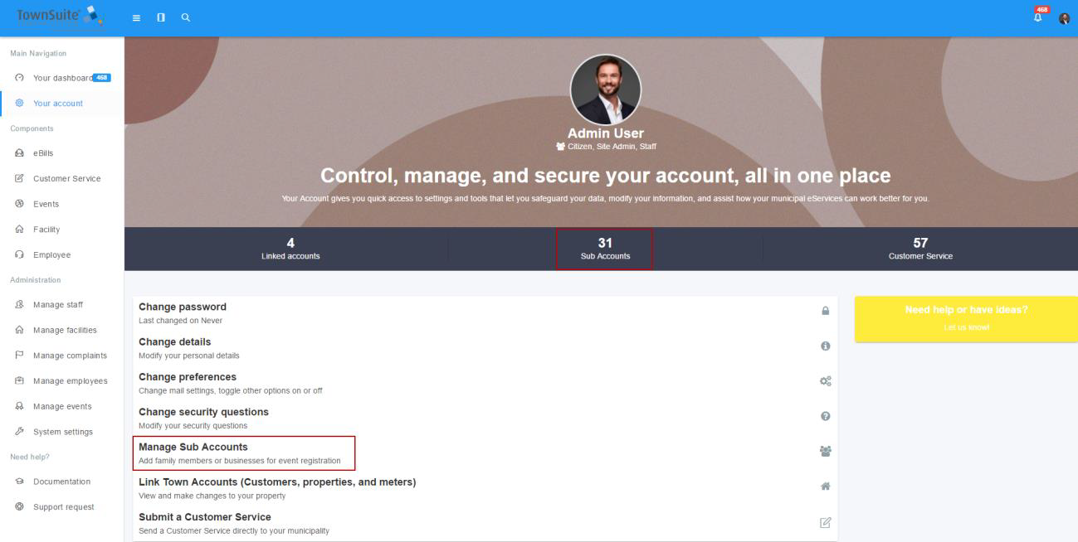Open Link Town Accounts option
Viewport: 1078px width, 542px height.
coord(485,488)
